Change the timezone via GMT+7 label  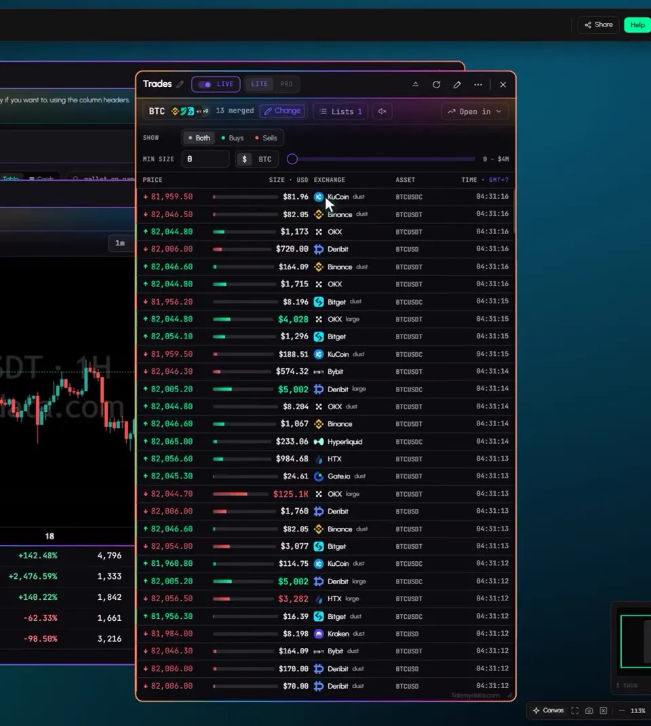click(x=499, y=180)
